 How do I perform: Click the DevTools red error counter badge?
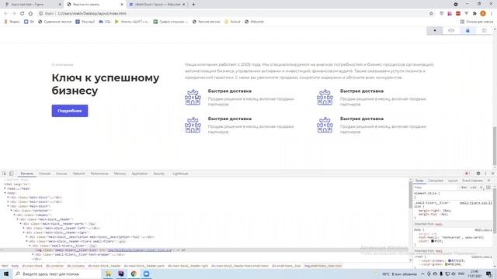pos(467,174)
